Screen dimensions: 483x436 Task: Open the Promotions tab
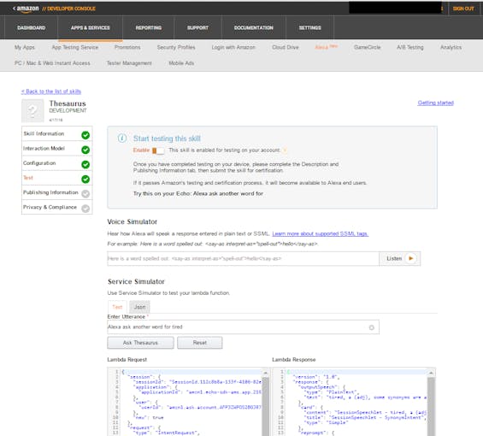coord(127,47)
